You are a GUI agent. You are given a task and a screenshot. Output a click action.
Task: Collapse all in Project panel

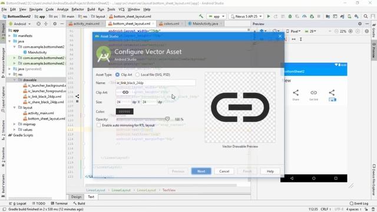point(46,24)
